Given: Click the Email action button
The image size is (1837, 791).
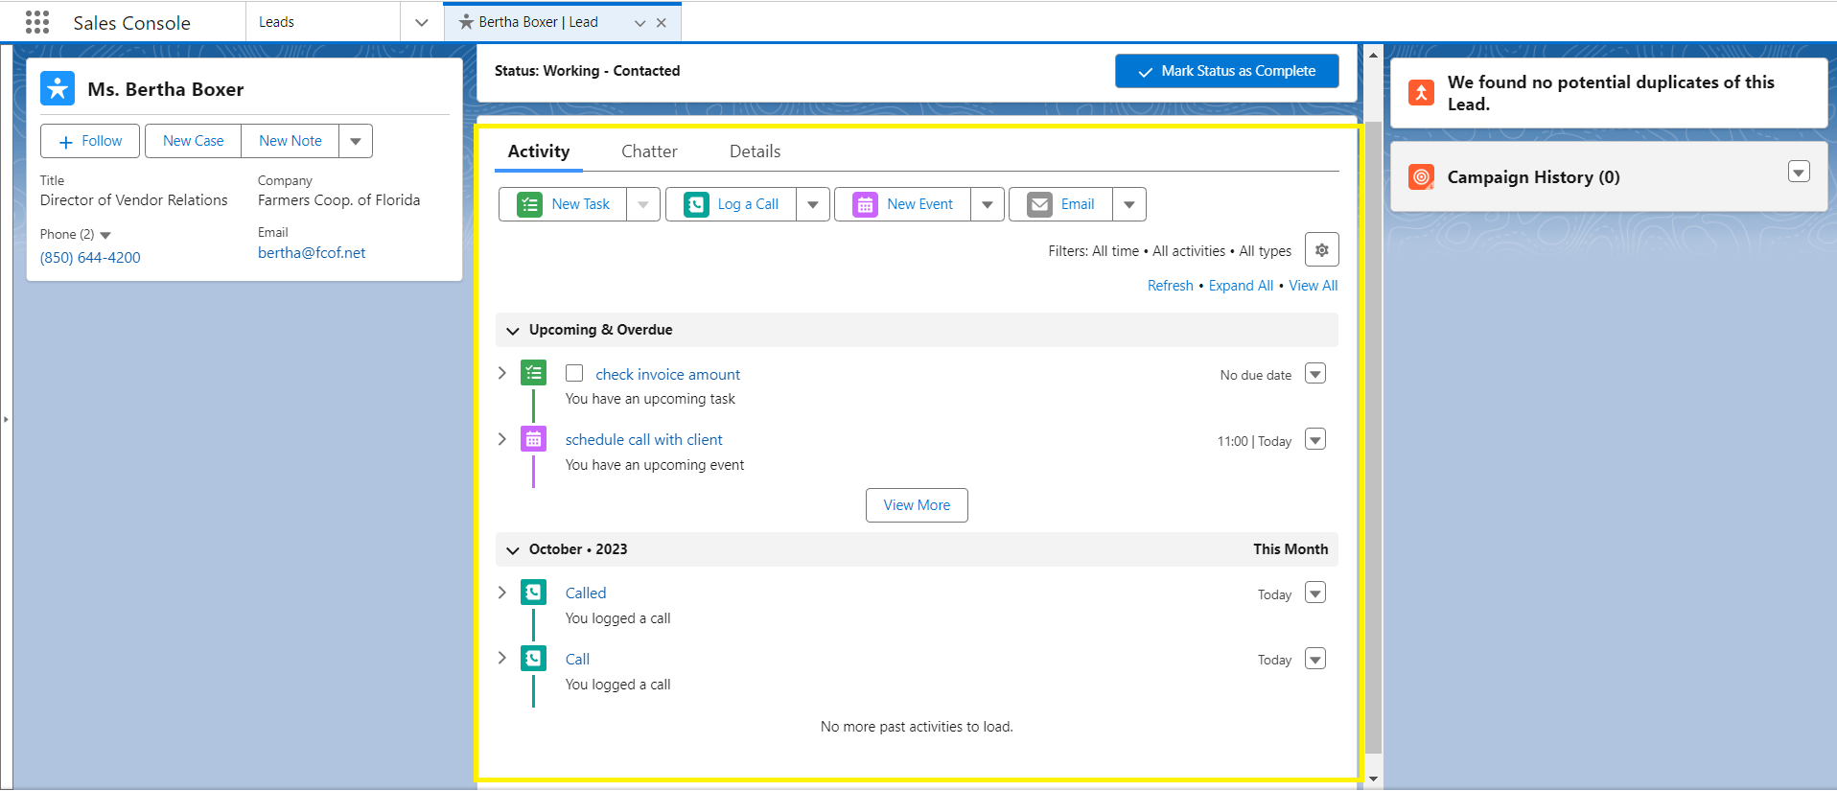Looking at the screenshot, I should click(x=1060, y=204).
